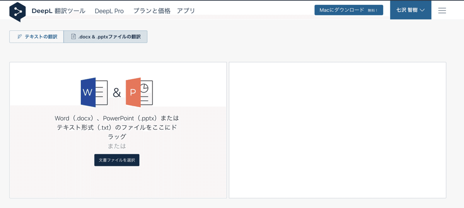
Task: Click the empty translation output panel
Action: click(338, 130)
